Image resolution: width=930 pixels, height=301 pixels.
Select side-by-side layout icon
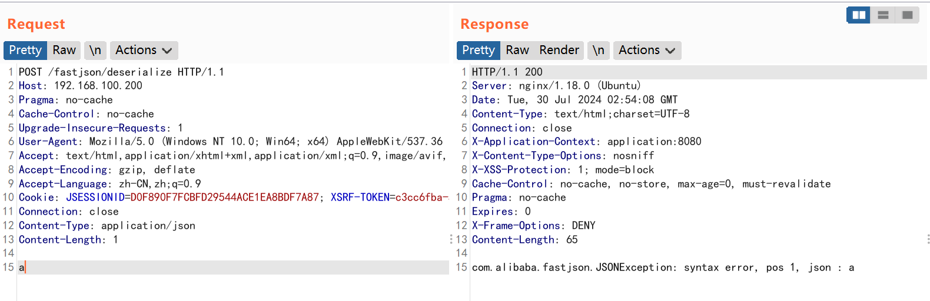point(859,15)
